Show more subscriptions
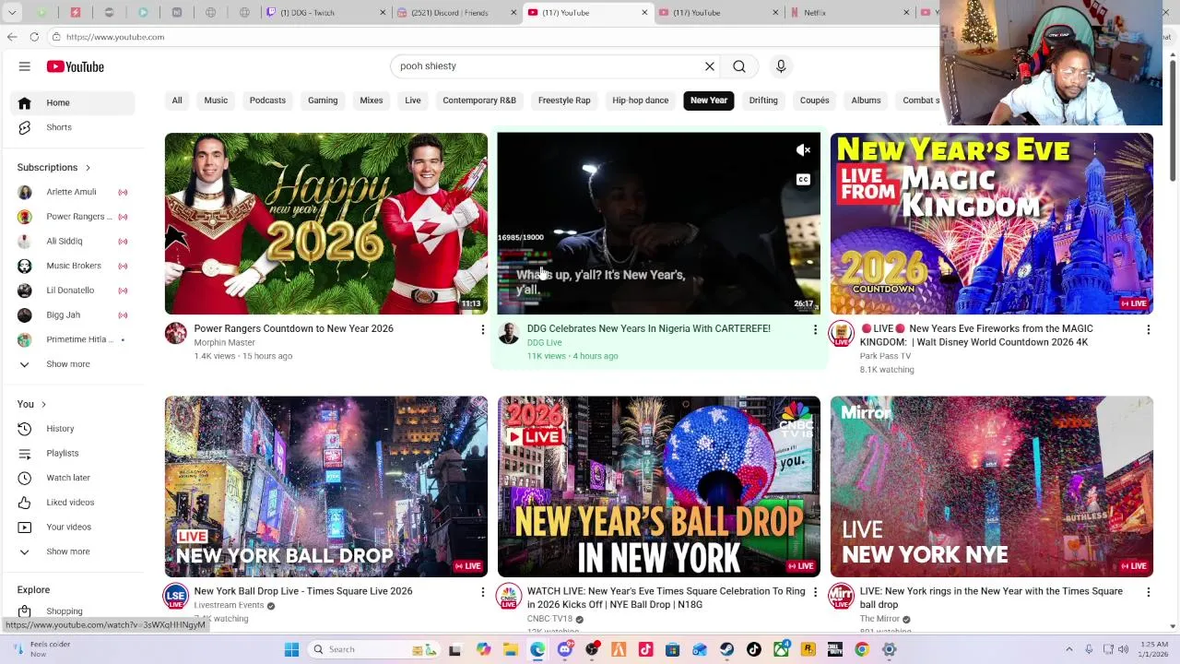Screen dimensions: 1180x664 coord(74,364)
